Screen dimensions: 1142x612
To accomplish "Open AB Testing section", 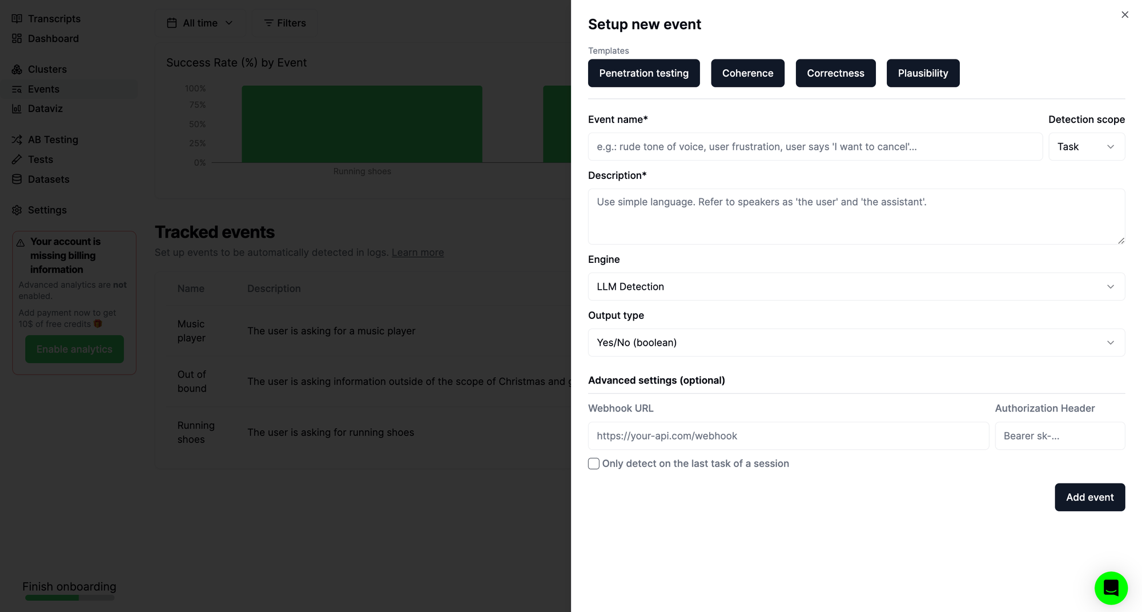I will tap(53, 140).
